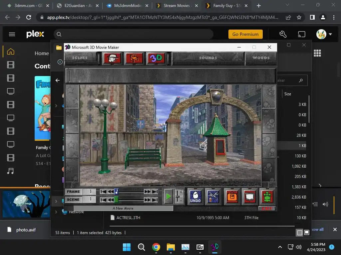Open the Plex account avatar dropdown
The height and width of the screenshot is (255, 341).
point(324,34)
